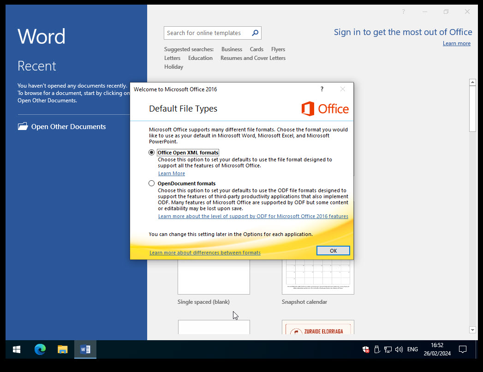
Task: Click the Learn more sign-in link
Action: click(456, 43)
